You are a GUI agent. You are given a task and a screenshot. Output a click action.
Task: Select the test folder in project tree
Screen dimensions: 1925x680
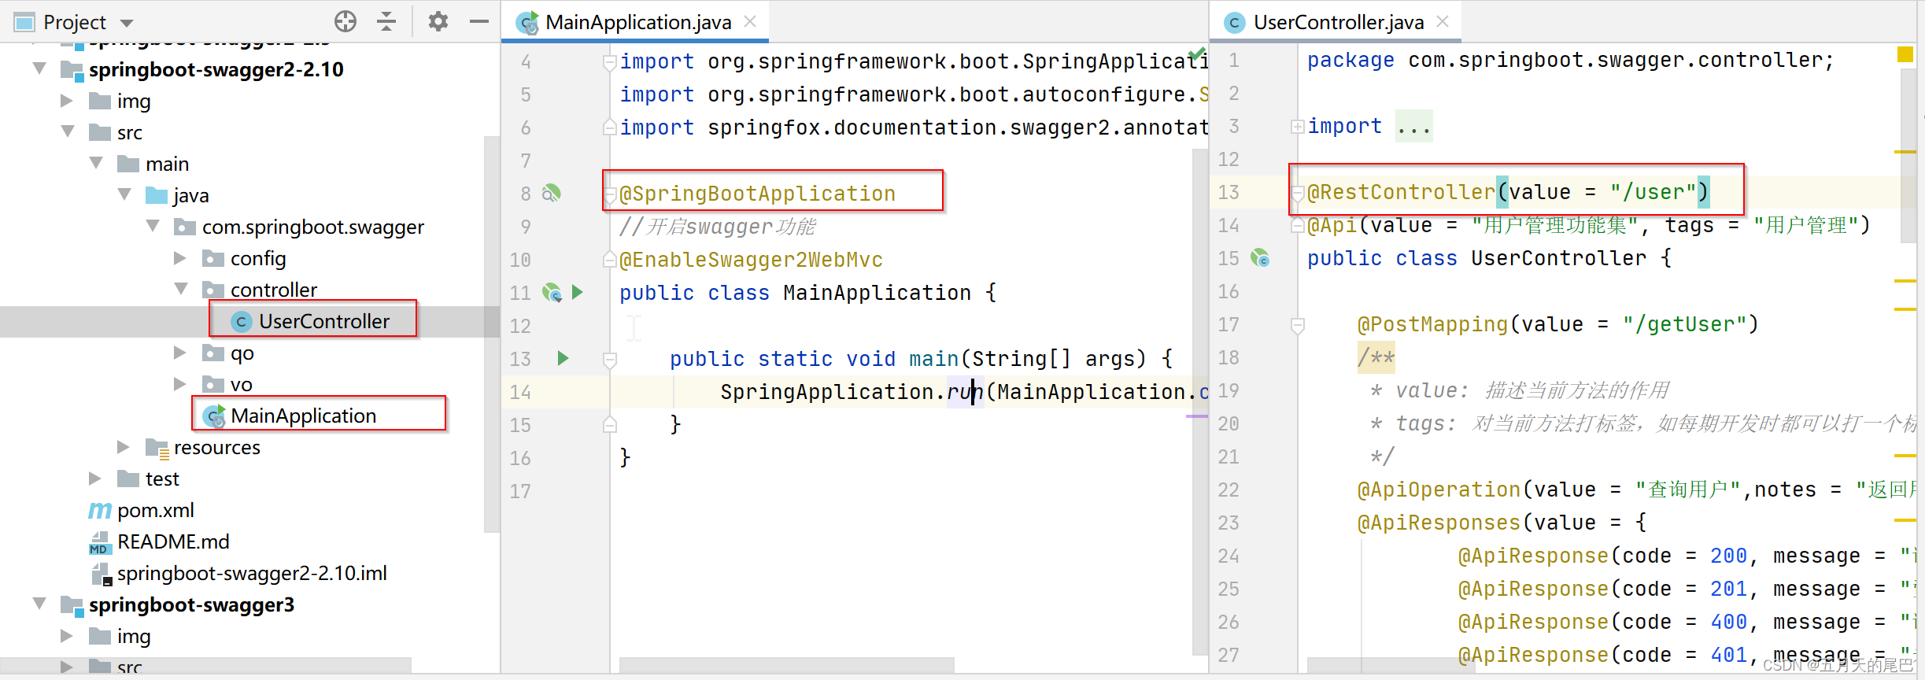pyautogui.click(x=148, y=479)
